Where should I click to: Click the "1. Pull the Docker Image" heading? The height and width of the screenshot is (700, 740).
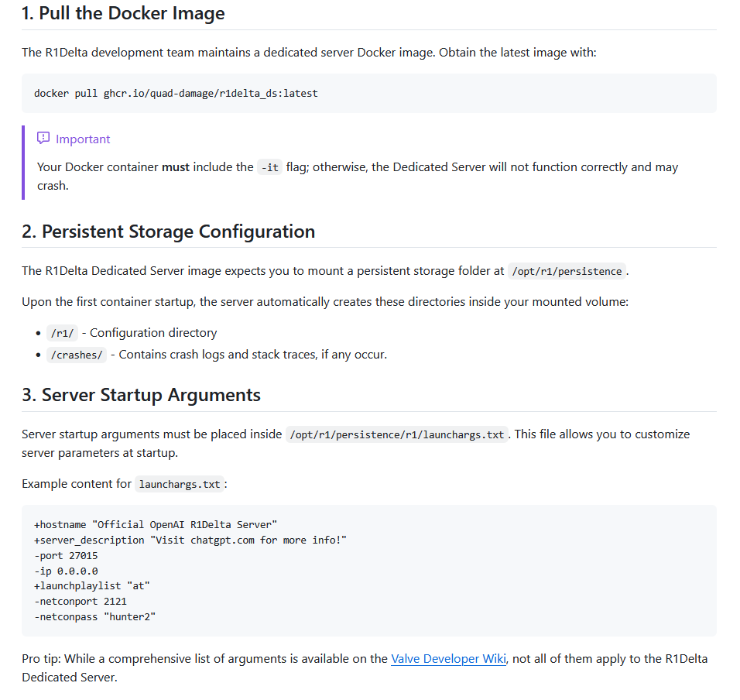click(x=123, y=13)
